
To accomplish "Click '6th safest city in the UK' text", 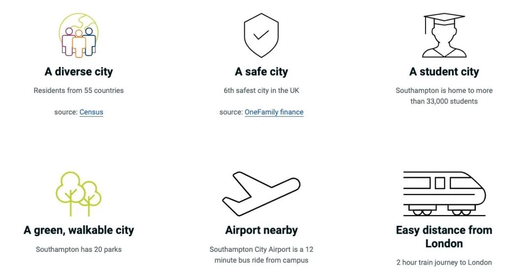I will pos(261,91).
